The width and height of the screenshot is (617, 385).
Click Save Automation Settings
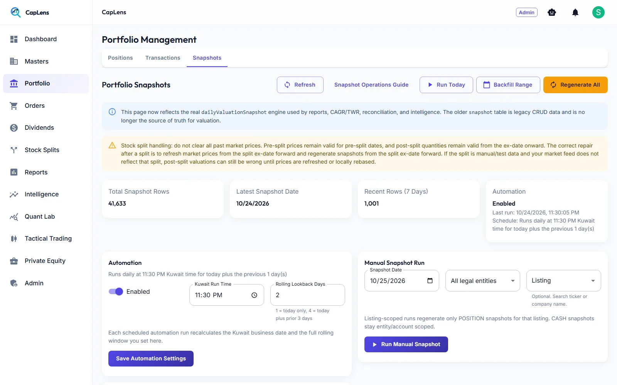click(x=151, y=358)
